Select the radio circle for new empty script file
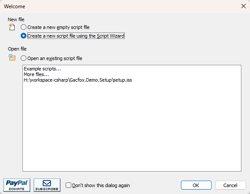Viewport: 250px width, 194px height. click(23, 27)
